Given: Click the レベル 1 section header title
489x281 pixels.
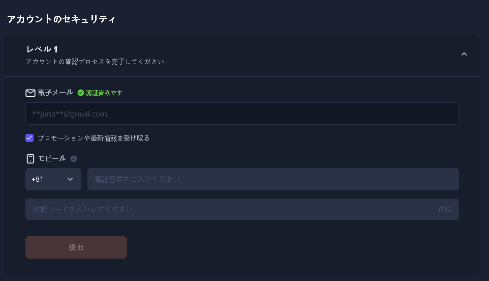Looking at the screenshot, I should pyautogui.click(x=42, y=49).
